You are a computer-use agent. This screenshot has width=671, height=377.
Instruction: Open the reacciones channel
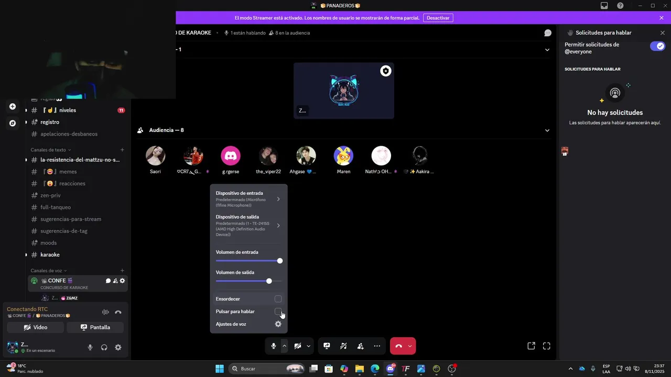78,184
